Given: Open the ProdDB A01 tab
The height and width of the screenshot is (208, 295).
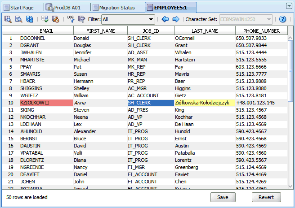Looking at the screenshot, I should [x=67, y=7].
